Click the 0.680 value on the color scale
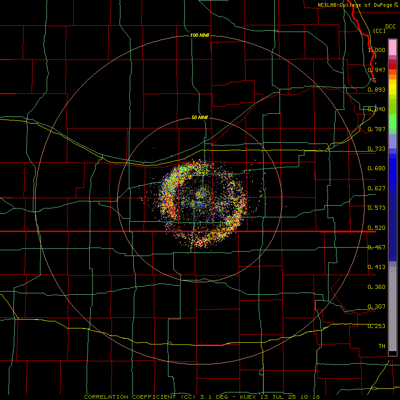This screenshot has width=400, height=400. [x=376, y=168]
